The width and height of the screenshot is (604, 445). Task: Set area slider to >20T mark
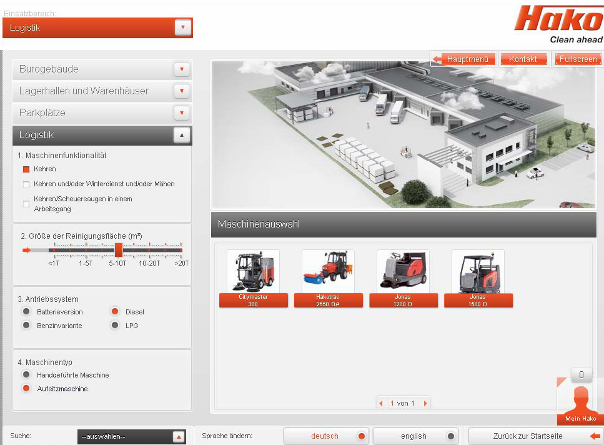[181, 250]
